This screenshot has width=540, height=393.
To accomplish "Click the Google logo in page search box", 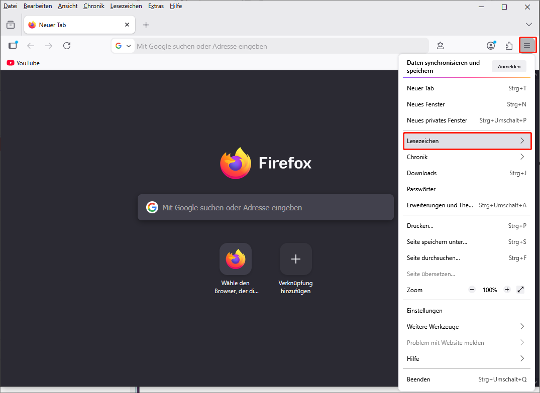I will pyautogui.click(x=152, y=207).
